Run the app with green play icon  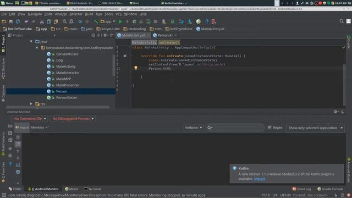pos(120,21)
